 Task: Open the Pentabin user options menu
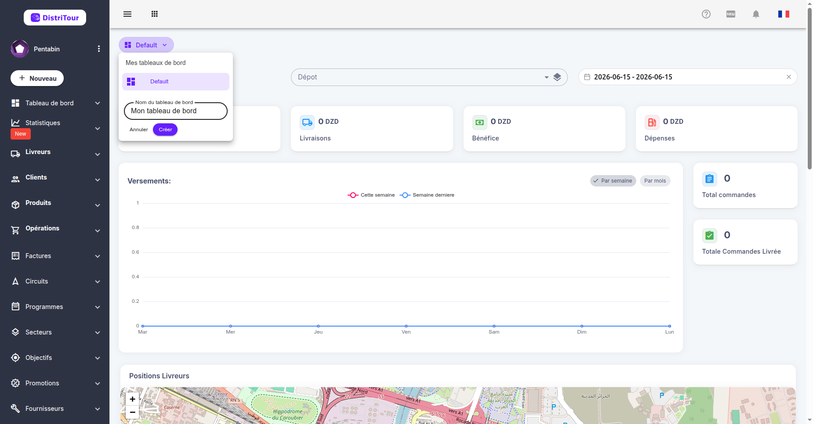(99, 49)
